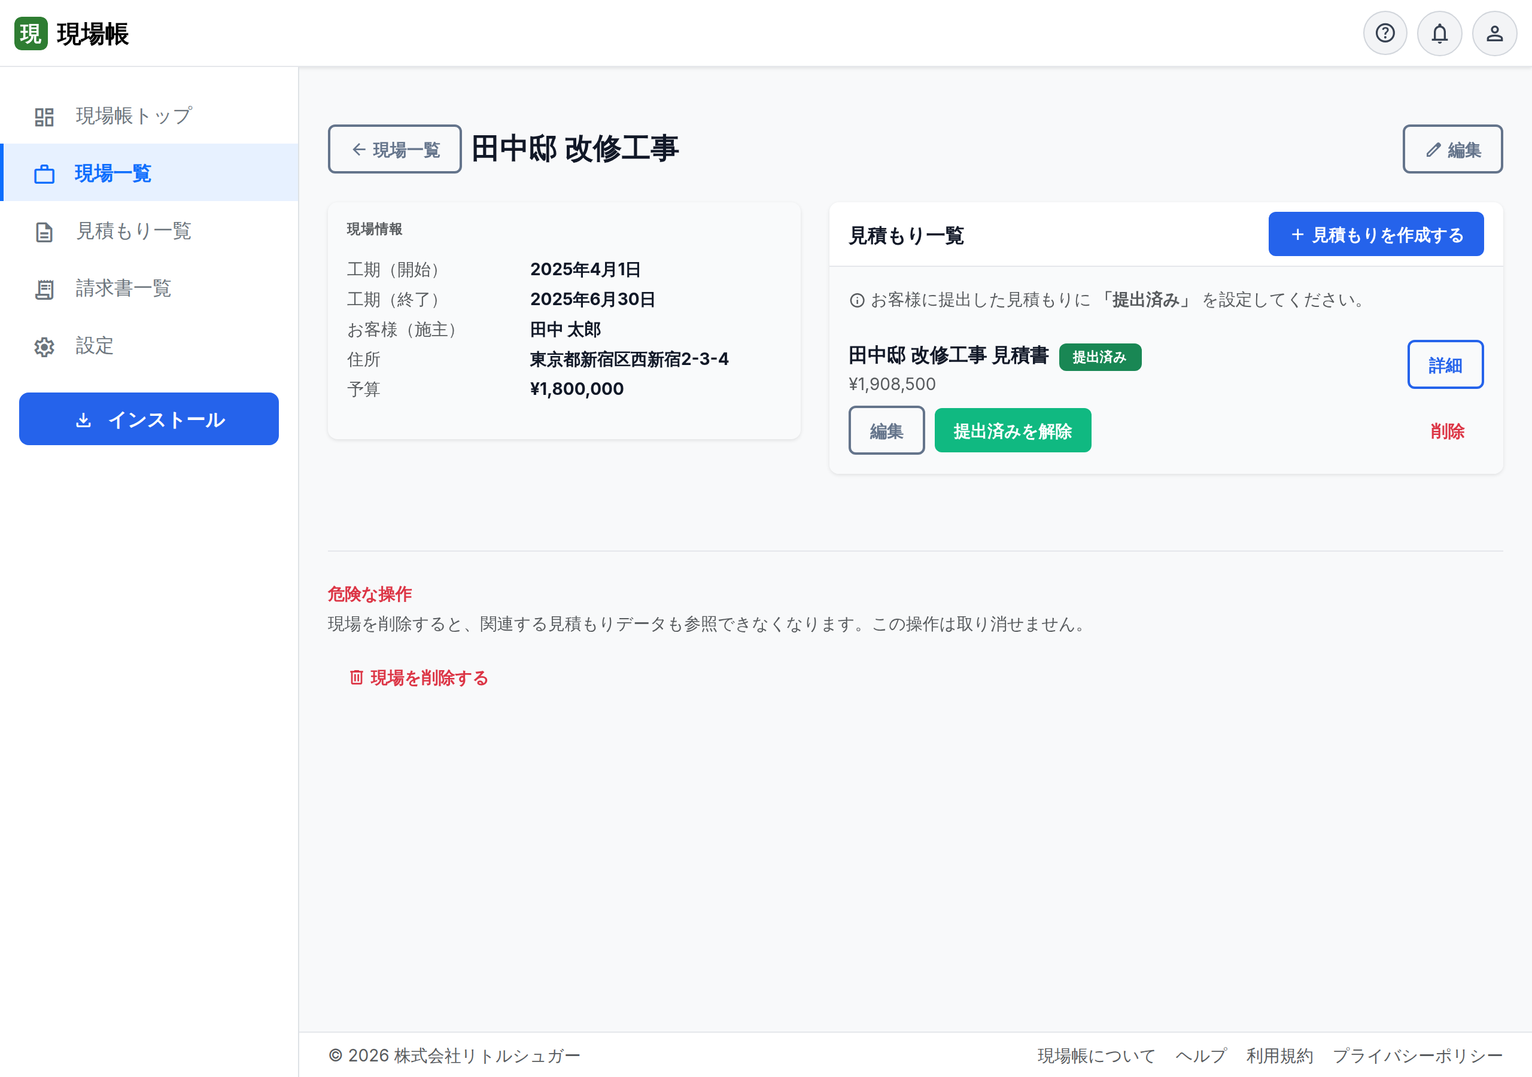
Task: Click 提出済みを解除 button
Action: 1012,431
